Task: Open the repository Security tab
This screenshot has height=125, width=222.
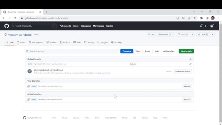Action: pos(89,42)
